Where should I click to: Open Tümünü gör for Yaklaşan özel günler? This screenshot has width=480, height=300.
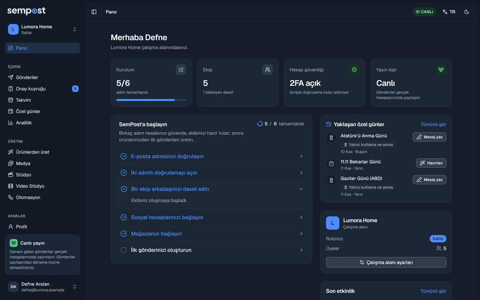click(433, 124)
